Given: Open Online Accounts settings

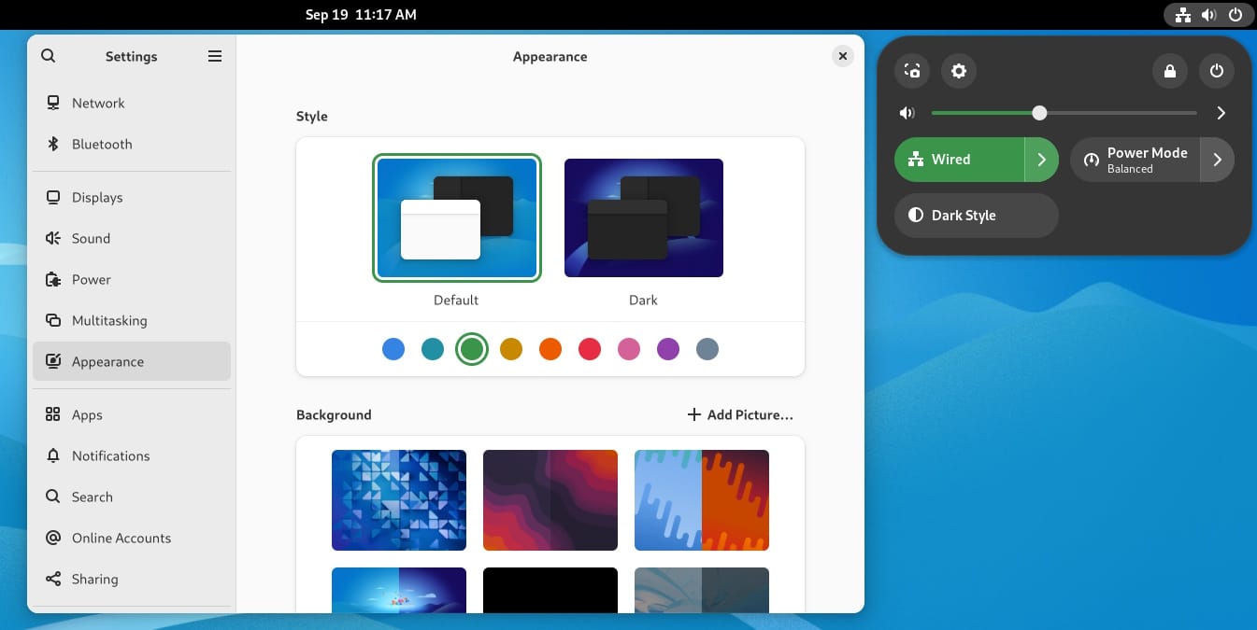Looking at the screenshot, I should 121,538.
